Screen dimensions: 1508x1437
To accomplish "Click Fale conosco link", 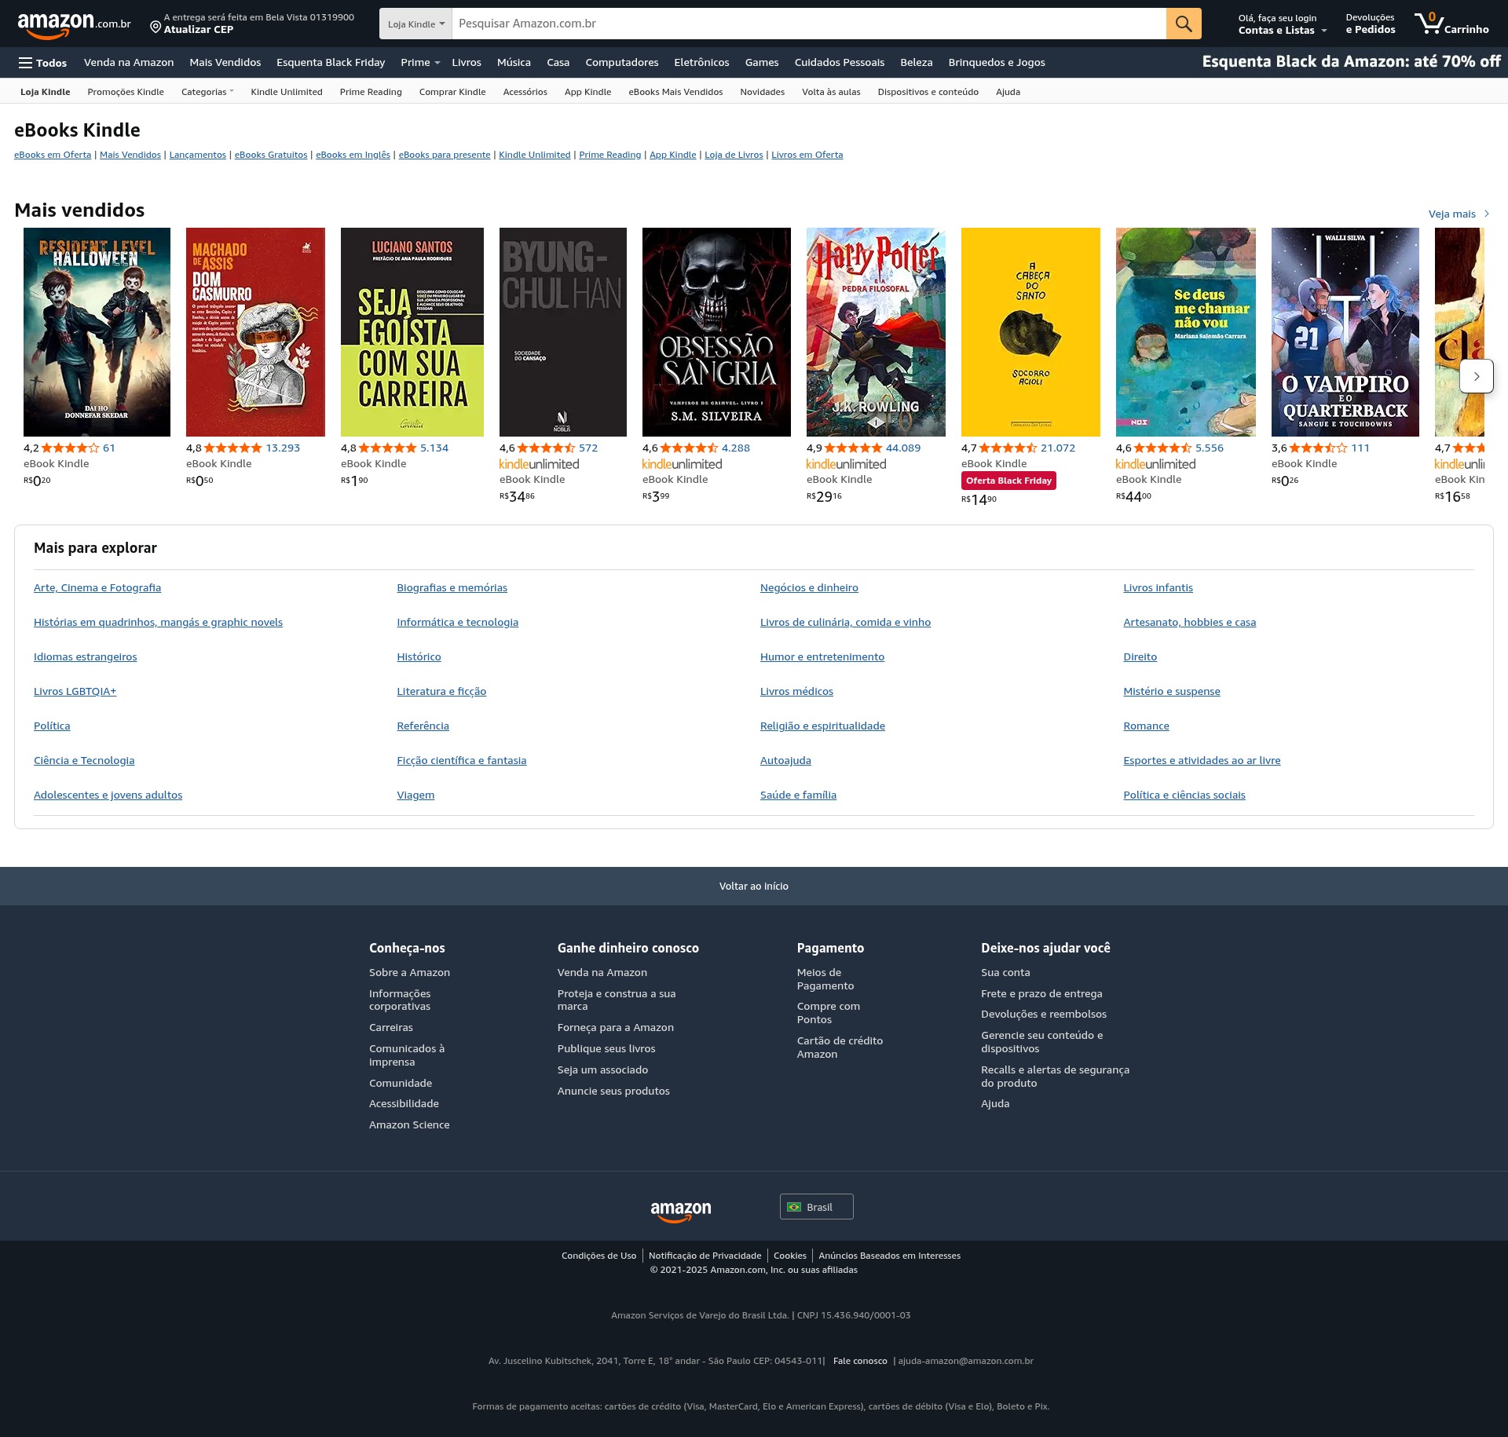I will click(x=860, y=1361).
